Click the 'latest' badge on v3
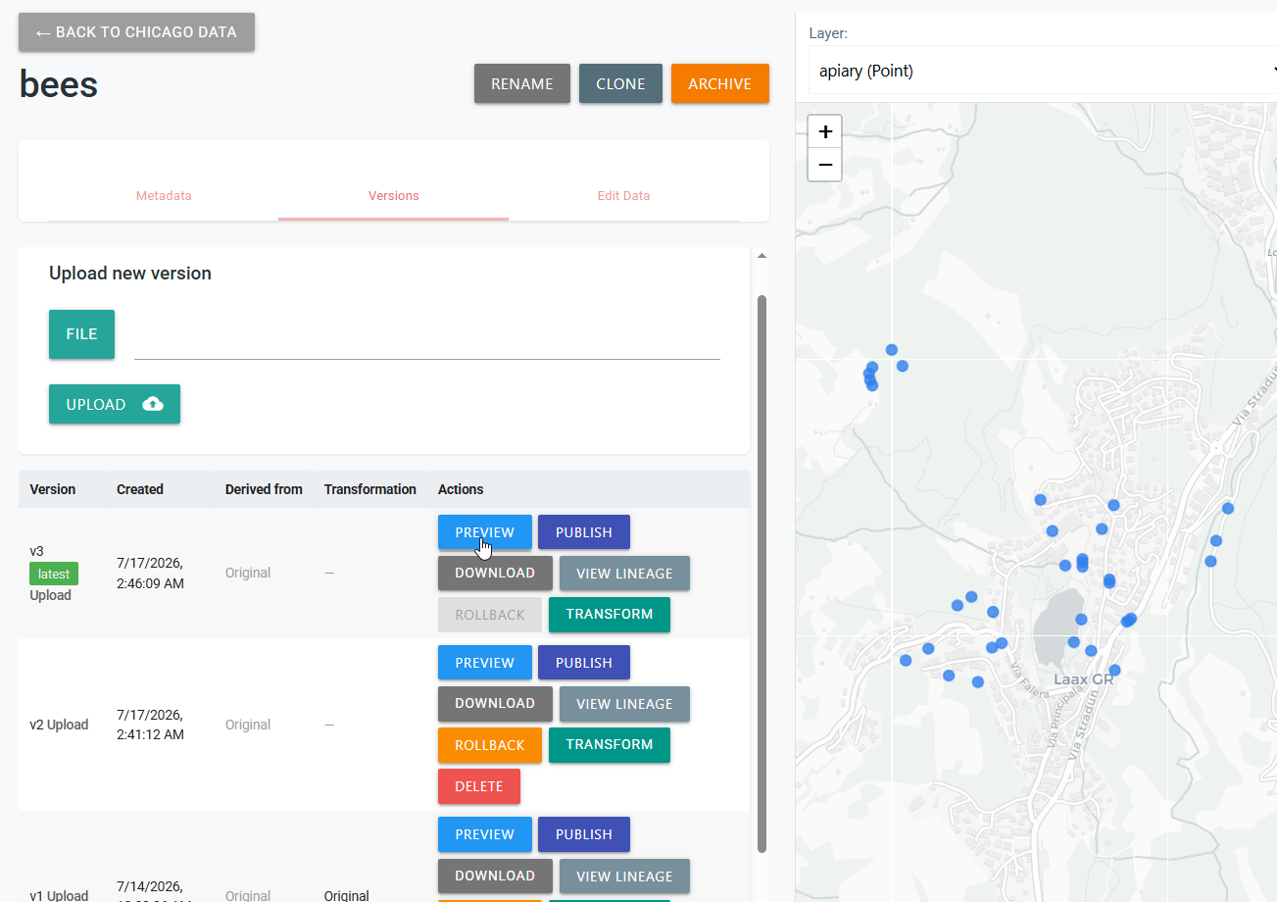 (x=54, y=574)
